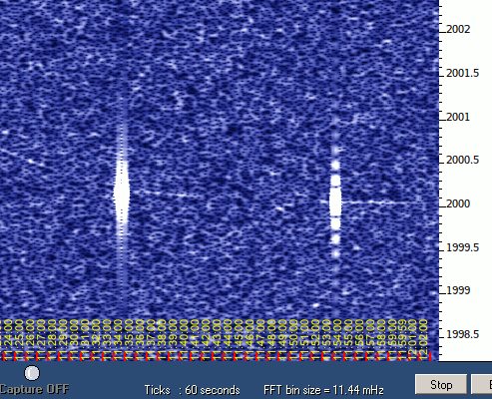This screenshot has height=399, width=492.
Task: Click the Ticks 60 seconds text
Action: pos(192,390)
